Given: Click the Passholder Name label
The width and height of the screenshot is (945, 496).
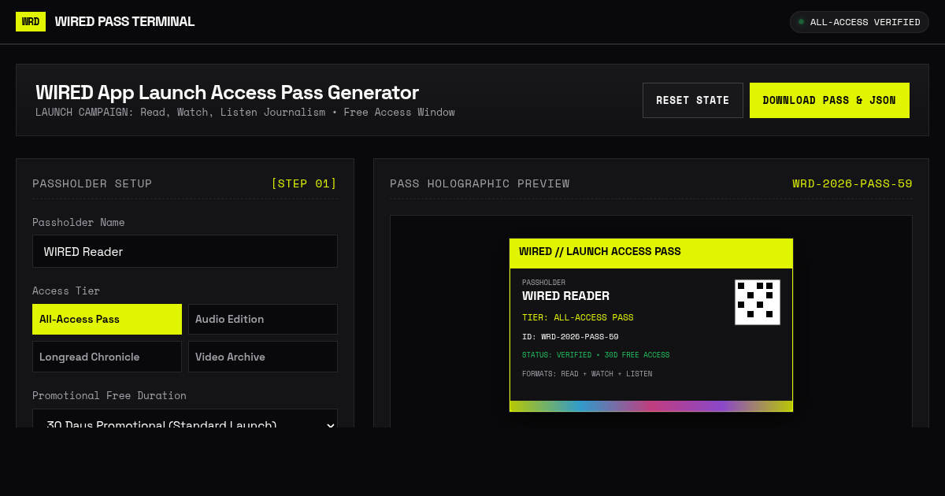Looking at the screenshot, I should point(79,222).
